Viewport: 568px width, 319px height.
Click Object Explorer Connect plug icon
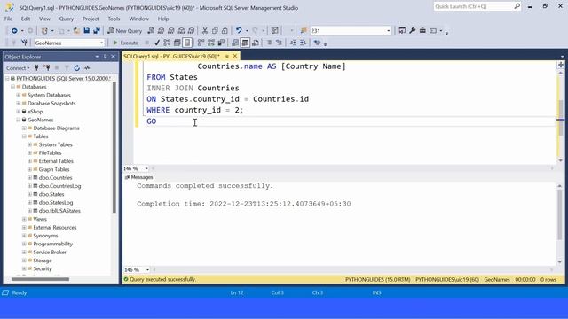click(x=36, y=68)
